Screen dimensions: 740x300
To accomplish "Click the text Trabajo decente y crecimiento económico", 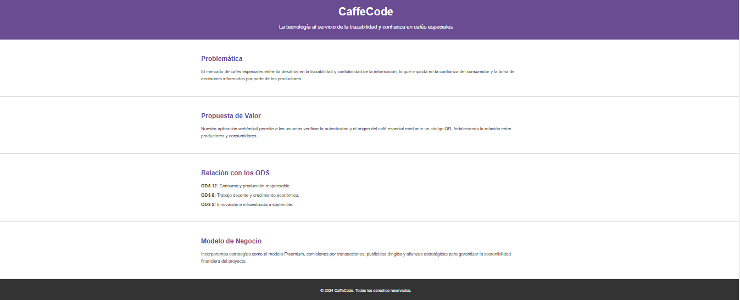I will (258, 196).
